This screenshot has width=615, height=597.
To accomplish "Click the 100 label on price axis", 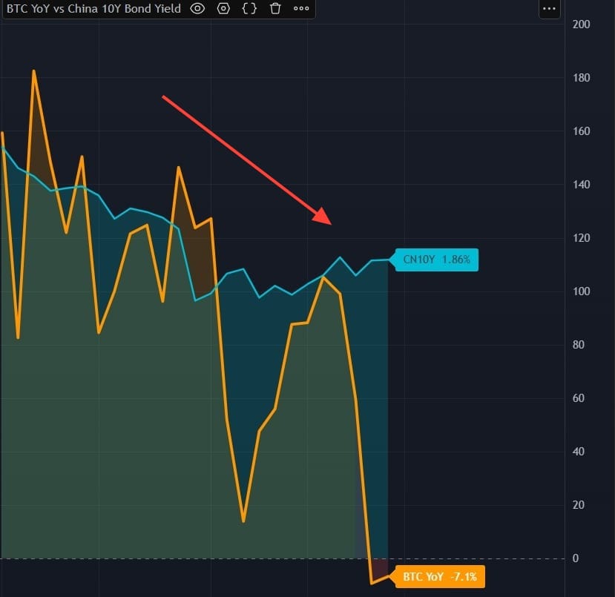I will coord(581,291).
